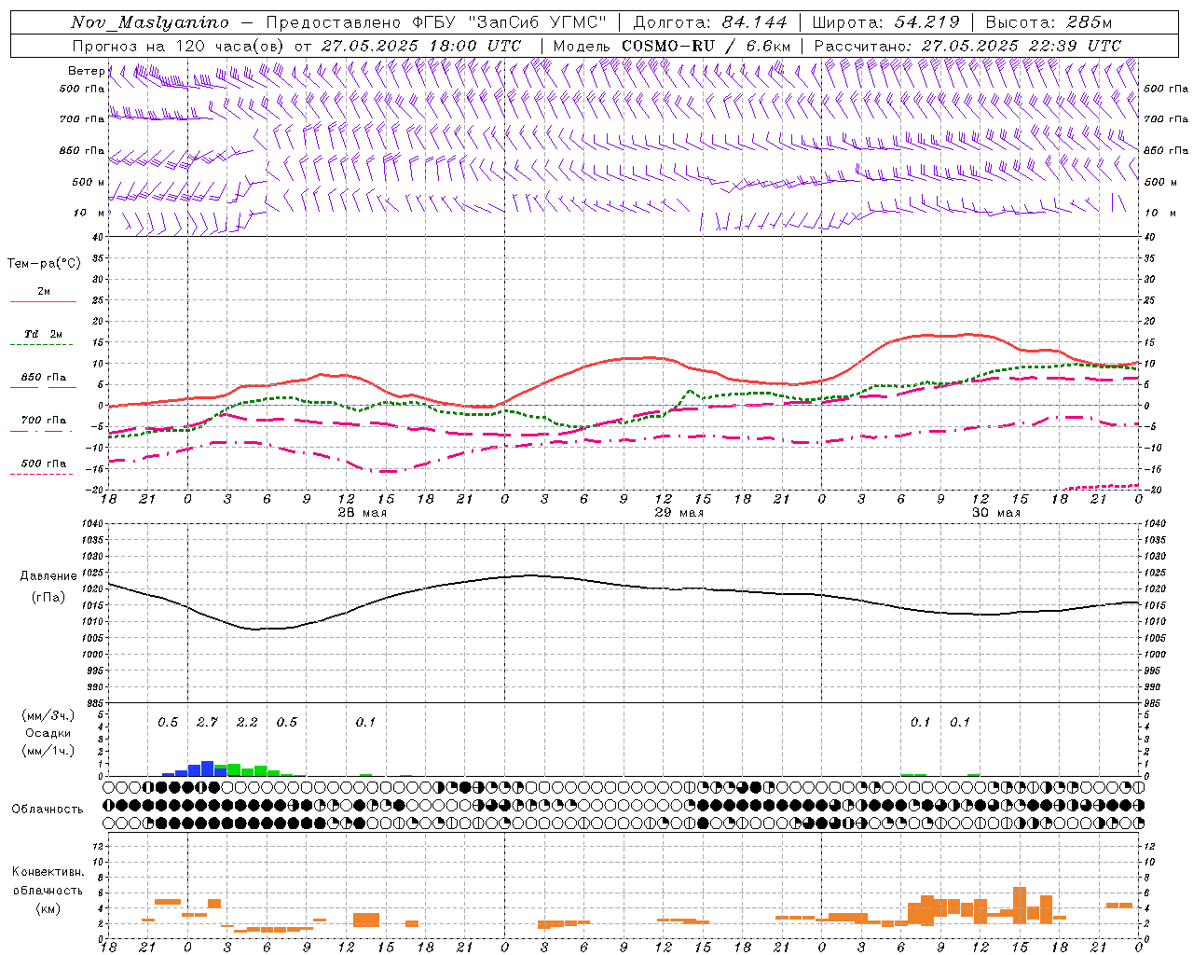This screenshot has width=1193, height=955.
Task: Click the Давление panel label
Action: [48, 576]
